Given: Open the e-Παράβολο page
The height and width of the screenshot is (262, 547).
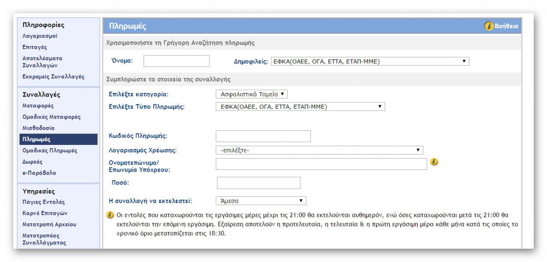Looking at the screenshot, I should [x=40, y=173].
